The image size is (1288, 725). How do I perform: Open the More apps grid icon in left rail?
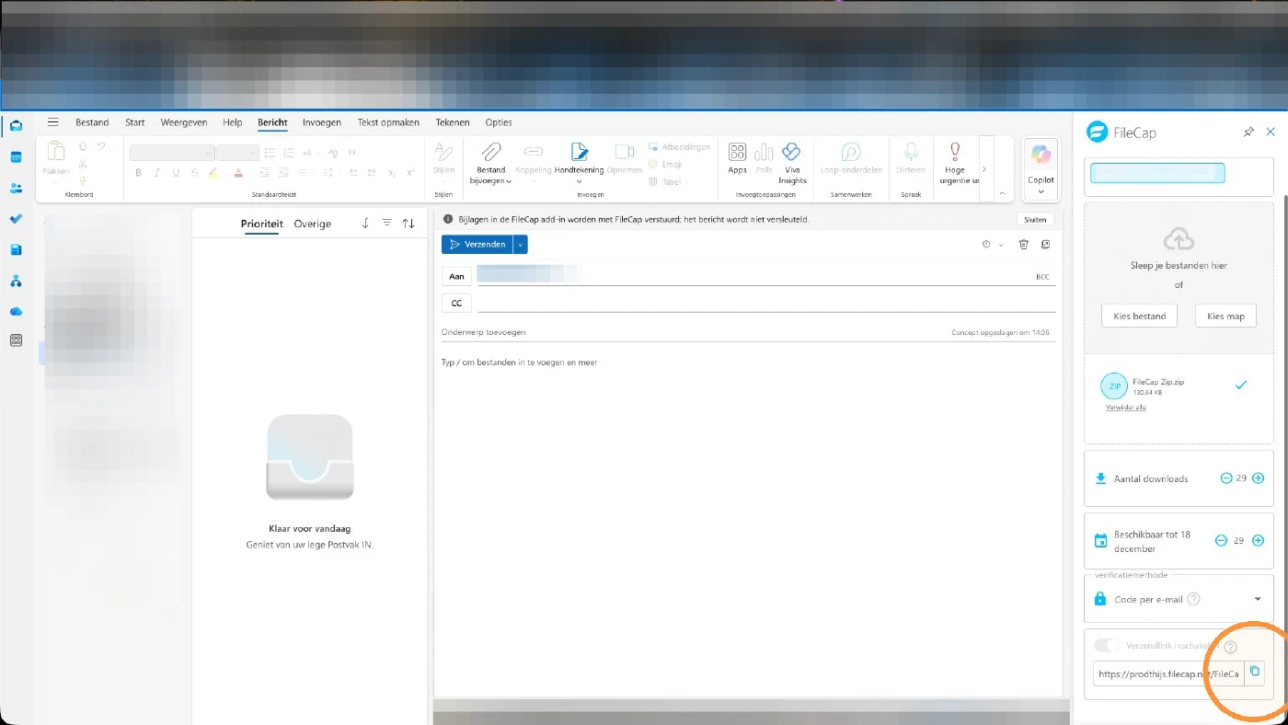coord(16,340)
